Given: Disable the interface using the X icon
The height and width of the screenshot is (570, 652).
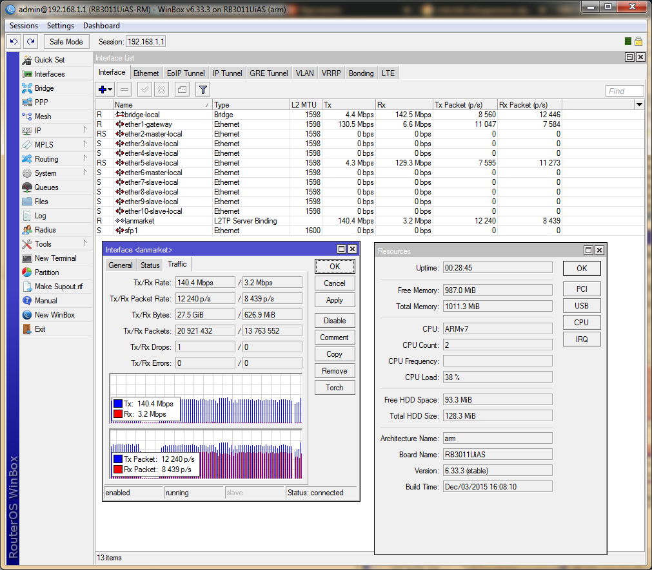Looking at the screenshot, I should click(x=161, y=90).
